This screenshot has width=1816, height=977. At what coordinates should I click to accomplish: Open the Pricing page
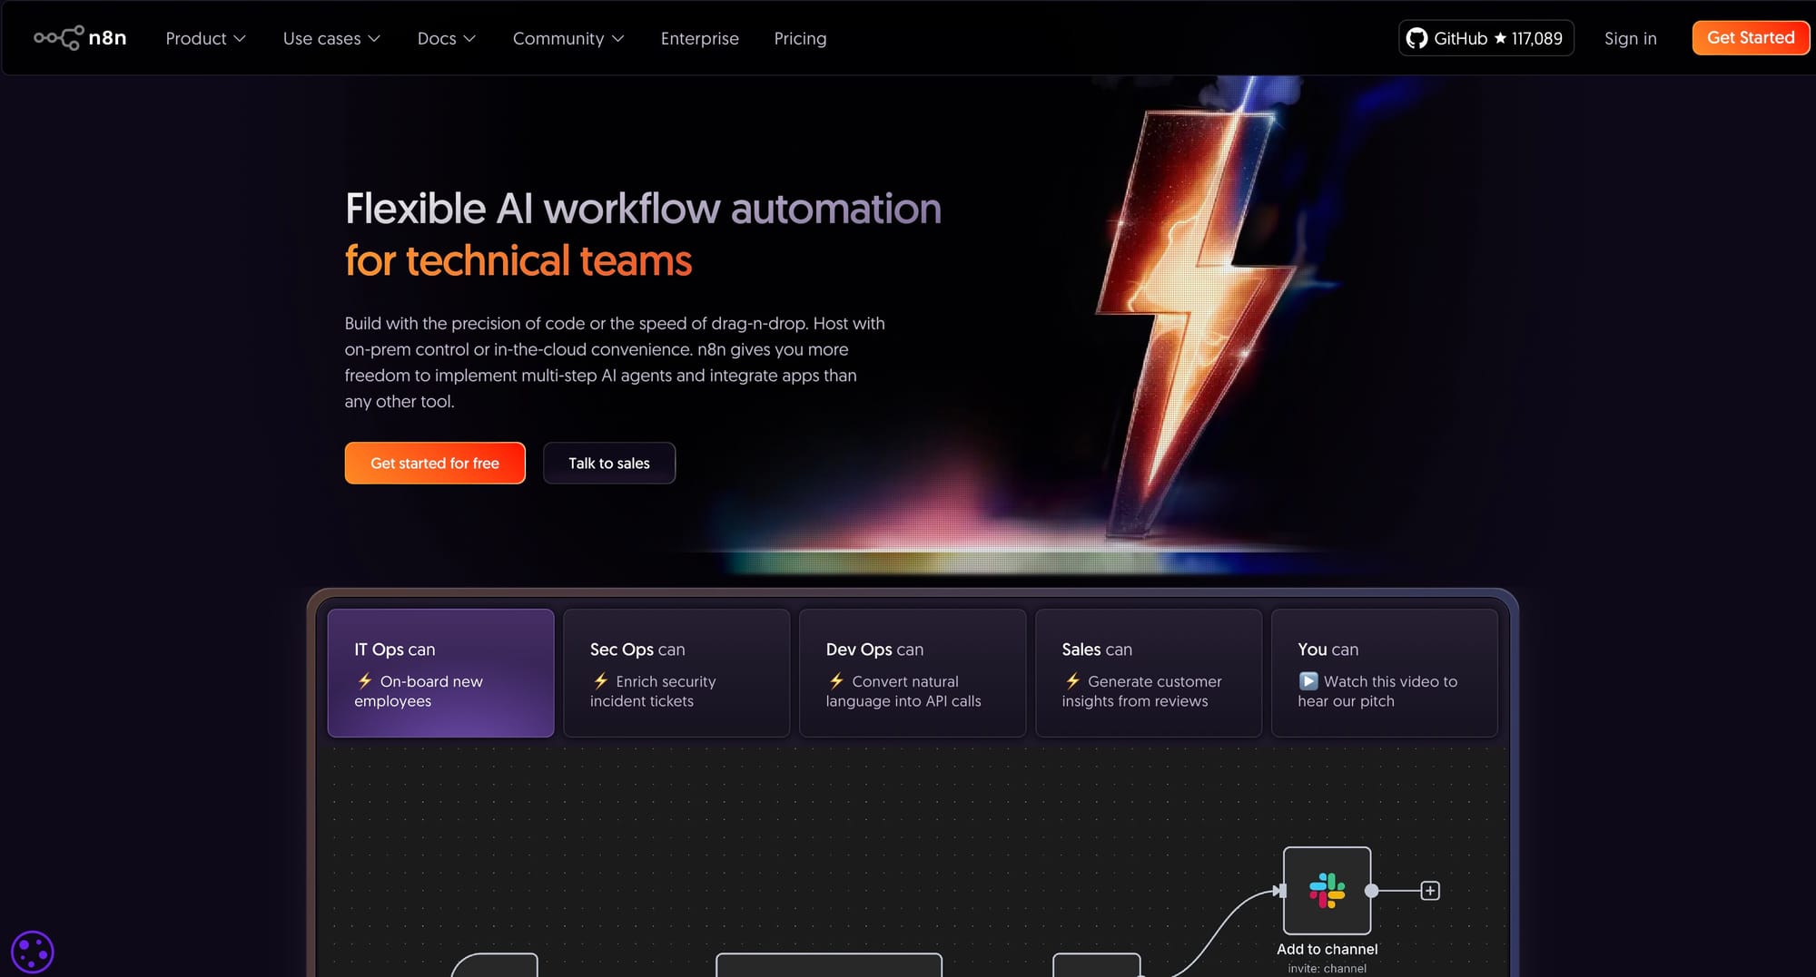point(800,38)
